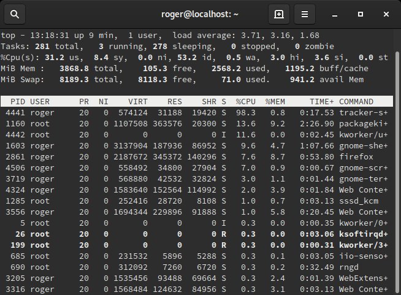
Task: Click PID 4442 in the process list
Action: point(15,134)
